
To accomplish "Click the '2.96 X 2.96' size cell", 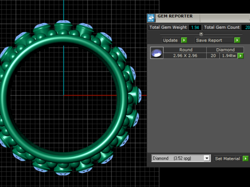I will pos(185,56).
